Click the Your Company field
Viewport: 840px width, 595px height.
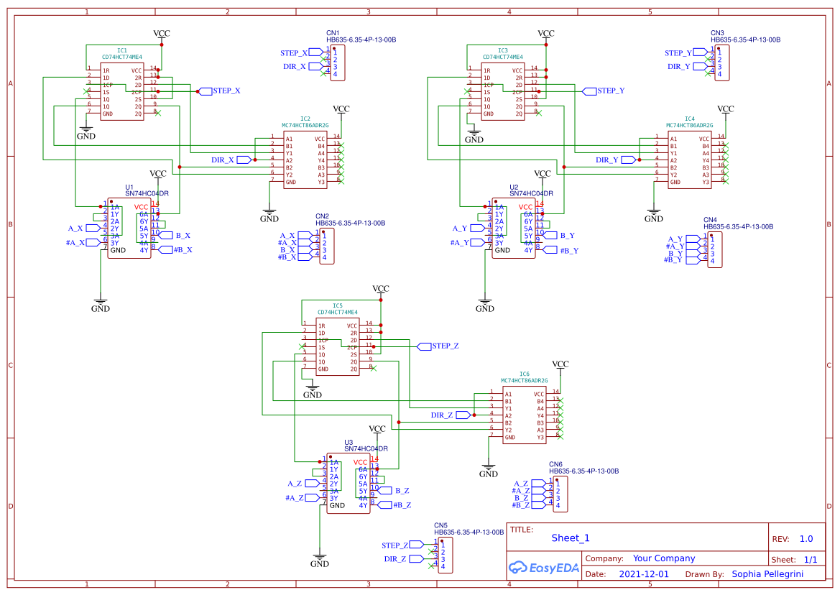click(x=664, y=558)
